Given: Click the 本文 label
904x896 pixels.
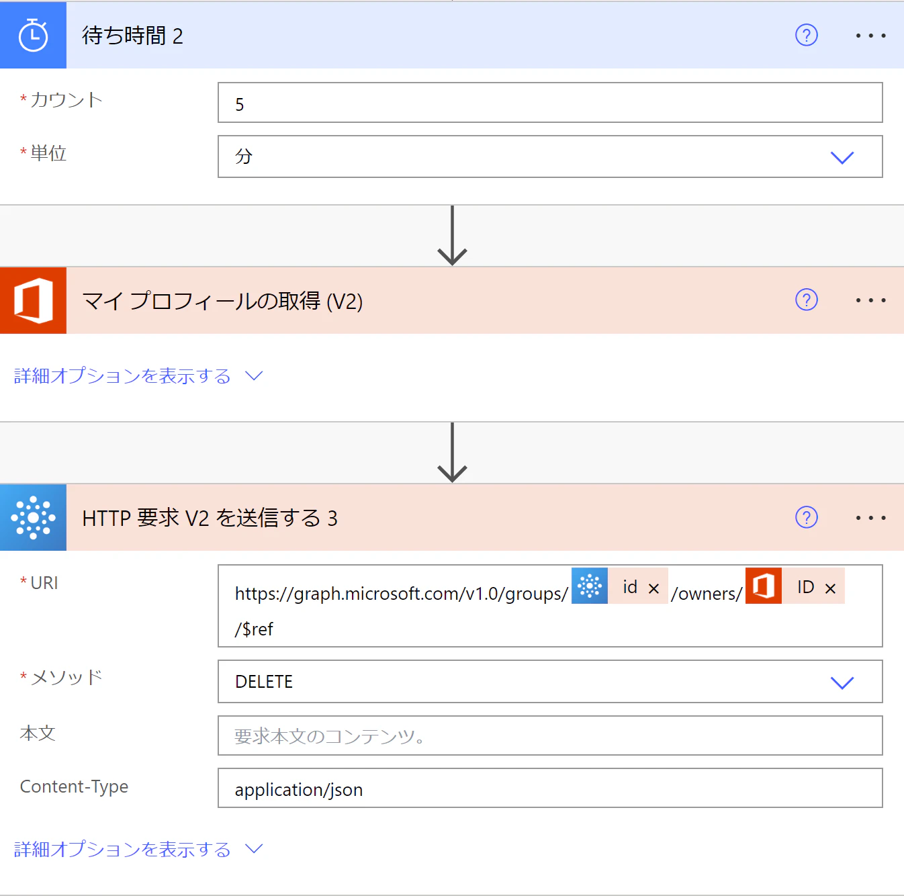Looking at the screenshot, I should tap(38, 733).
